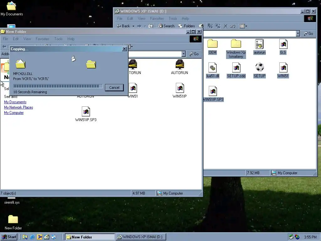Select the OEM folder in D: window
This screenshot has width=321, height=241.
[213, 47]
